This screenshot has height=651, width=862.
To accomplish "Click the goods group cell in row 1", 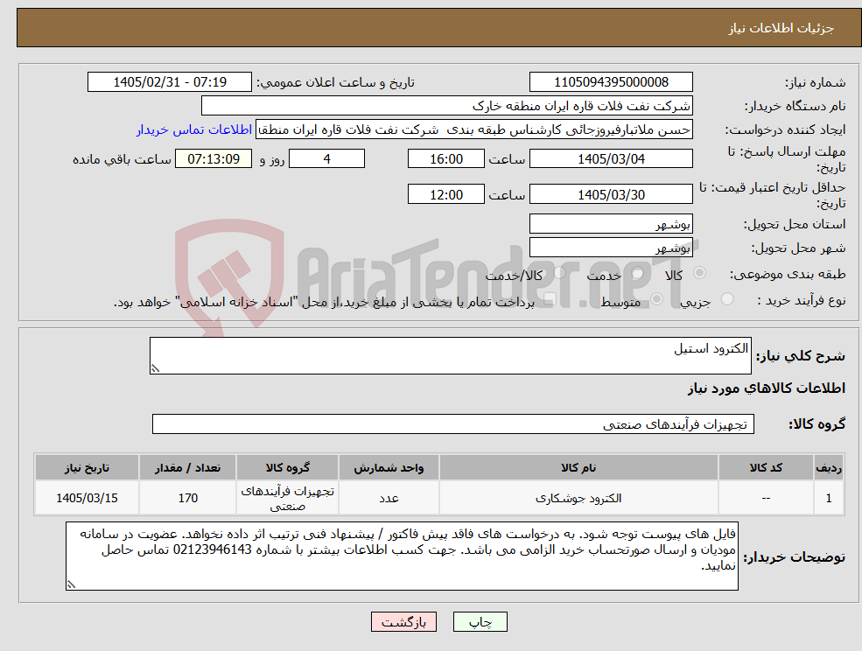I will [288, 498].
